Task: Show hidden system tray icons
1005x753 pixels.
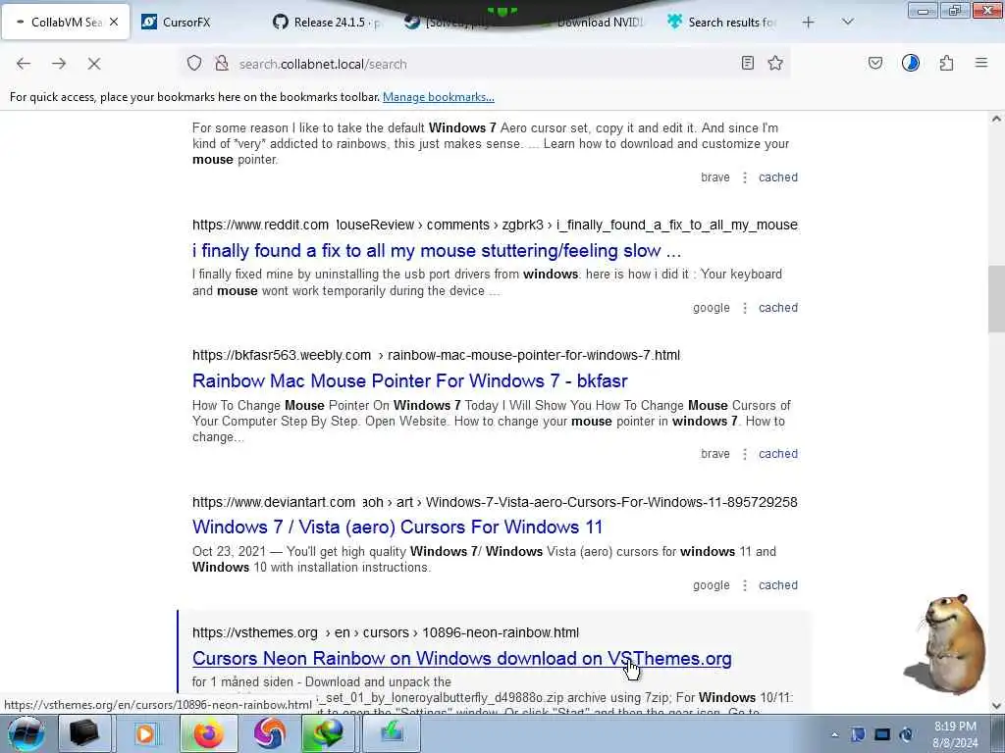Action: pyautogui.click(x=834, y=734)
